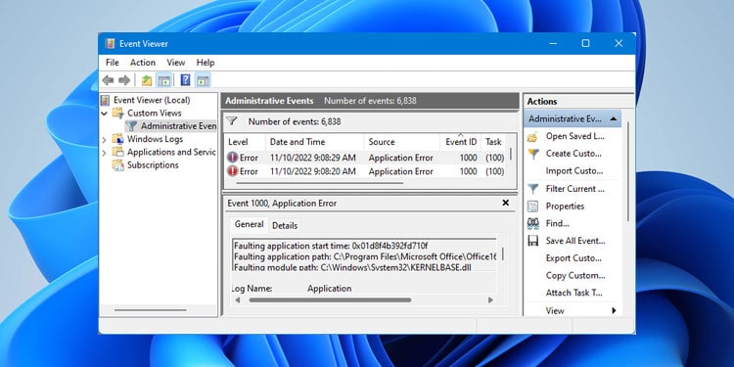
Task: Click the Open Saved Log folder icon
Action: coord(532,137)
